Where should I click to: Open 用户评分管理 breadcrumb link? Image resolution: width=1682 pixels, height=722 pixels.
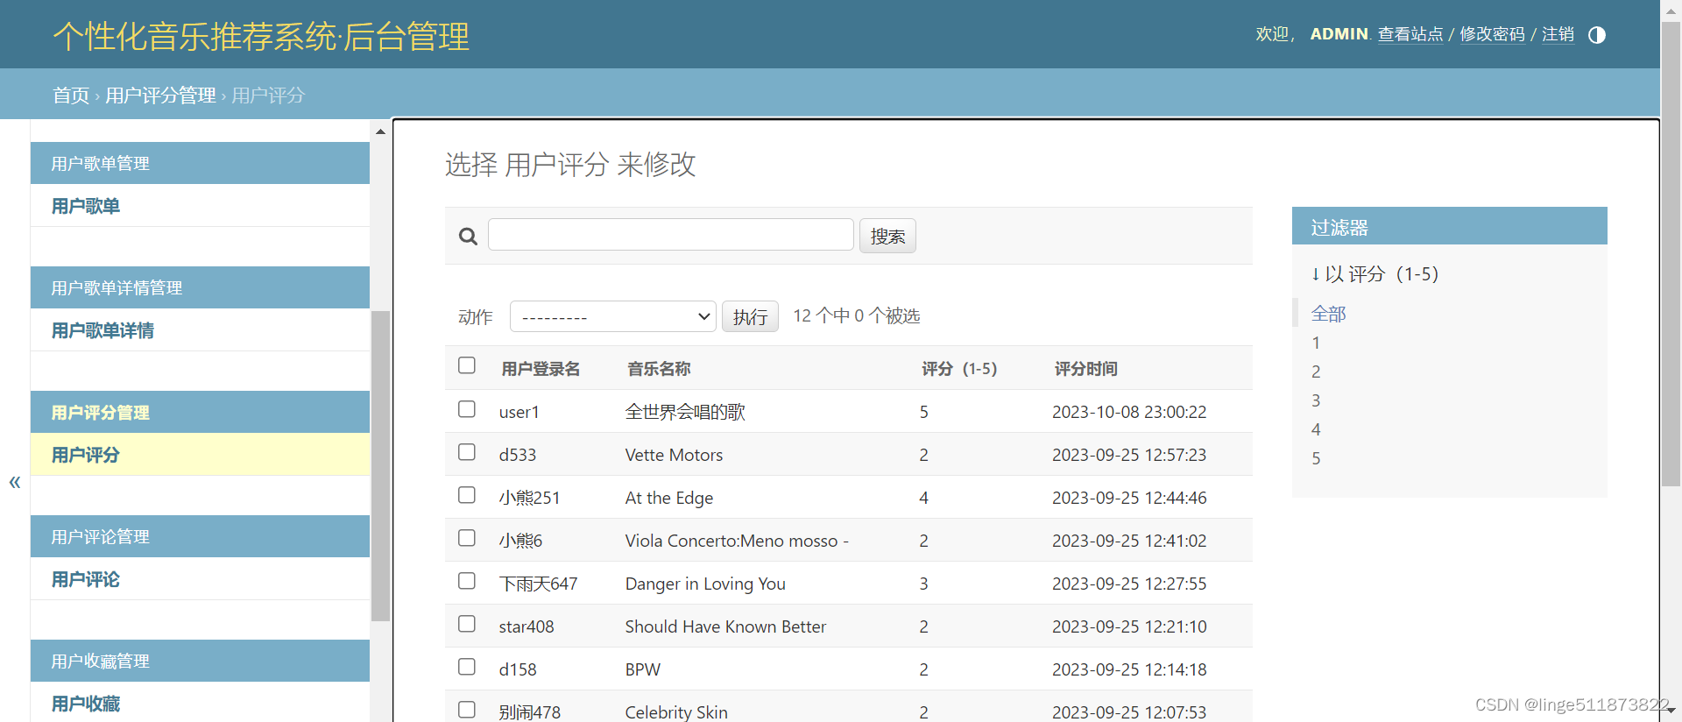coord(160,95)
